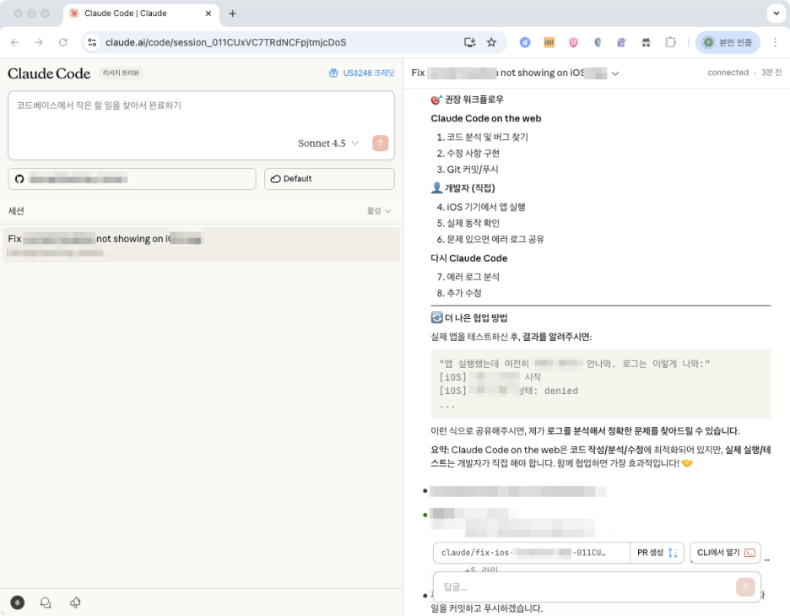The width and height of the screenshot is (790, 616).
Task: Click the install app icon in address bar
Action: [469, 42]
